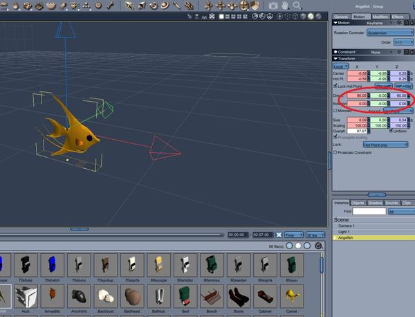Choose single-view layout icon
The width and height of the screenshot is (415, 317).
(x=221, y=17)
